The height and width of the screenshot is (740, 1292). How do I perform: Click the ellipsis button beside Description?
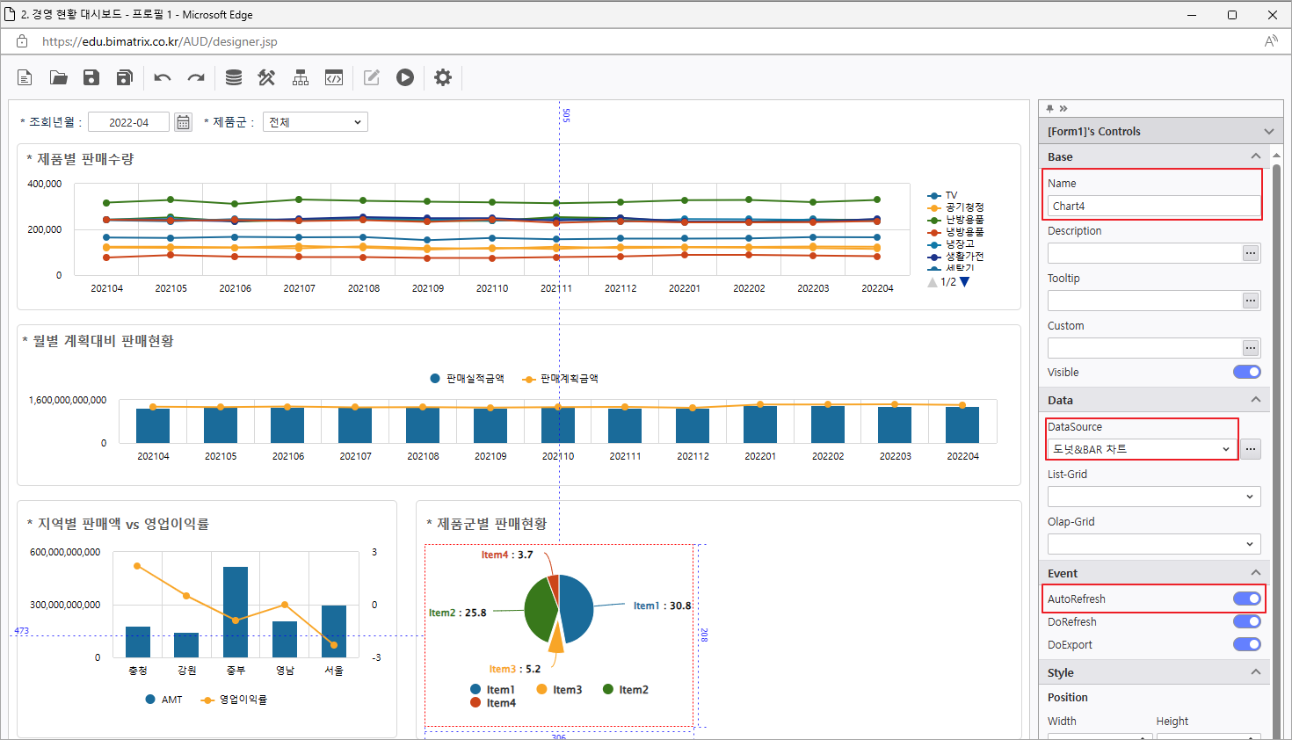(1250, 253)
